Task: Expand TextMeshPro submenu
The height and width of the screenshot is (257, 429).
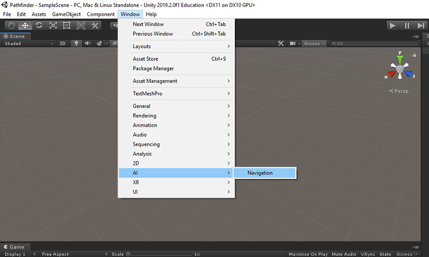Action: [x=176, y=93]
